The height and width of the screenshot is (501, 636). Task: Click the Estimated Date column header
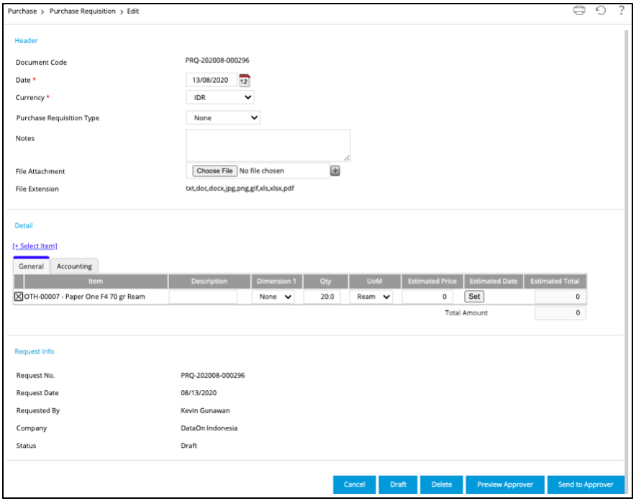tap(494, 281)
